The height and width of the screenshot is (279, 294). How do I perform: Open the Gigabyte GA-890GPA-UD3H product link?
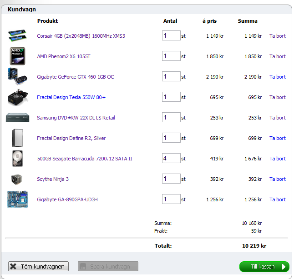(x=67, y=199)
